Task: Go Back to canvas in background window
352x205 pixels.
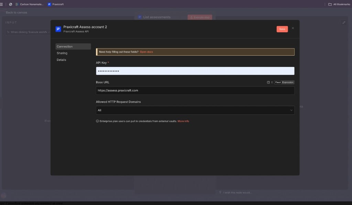Action: point(16,13)
